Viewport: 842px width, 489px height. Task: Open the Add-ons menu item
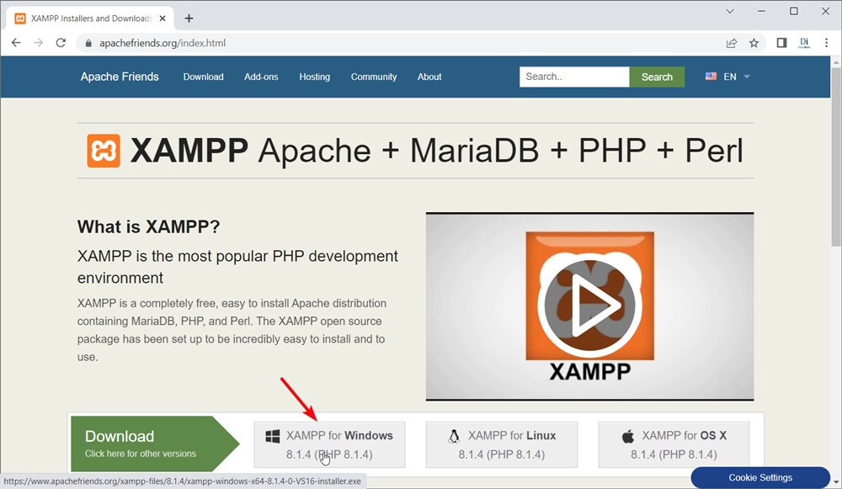[x=261, y=77]
